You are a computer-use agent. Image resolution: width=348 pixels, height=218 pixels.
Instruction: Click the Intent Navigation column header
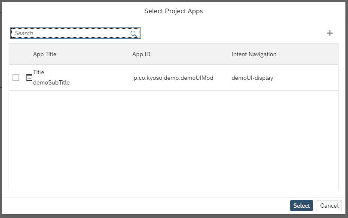[254, 54]
